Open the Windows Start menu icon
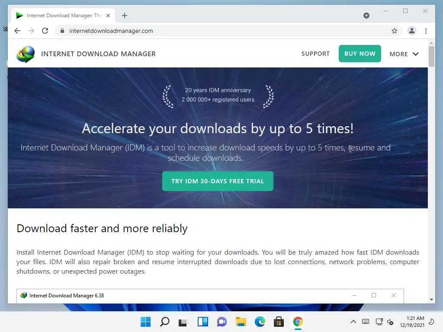Image resolution: width=443 pixels, height=332 pixels. point(145,322)
